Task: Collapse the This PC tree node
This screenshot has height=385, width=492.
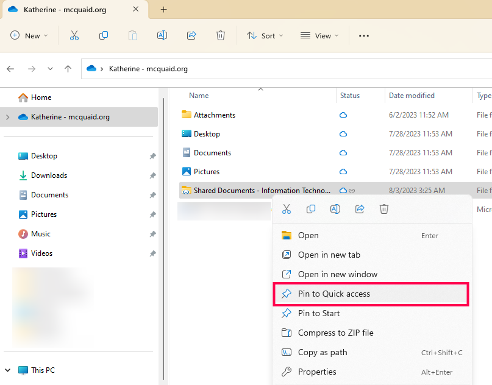Action: click(8, 370)
